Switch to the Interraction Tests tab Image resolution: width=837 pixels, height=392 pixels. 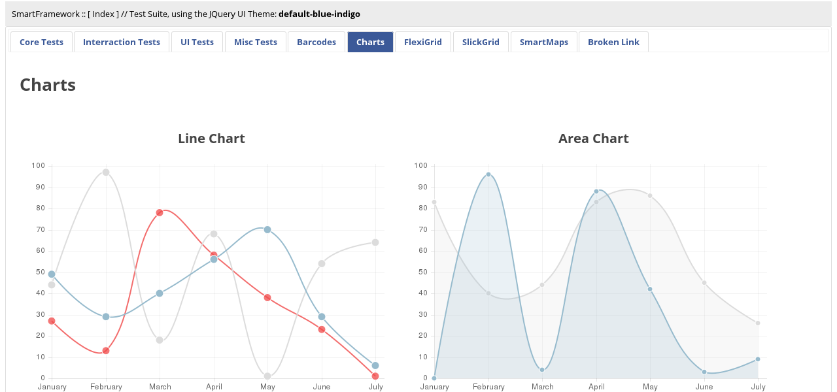[122, 42]
